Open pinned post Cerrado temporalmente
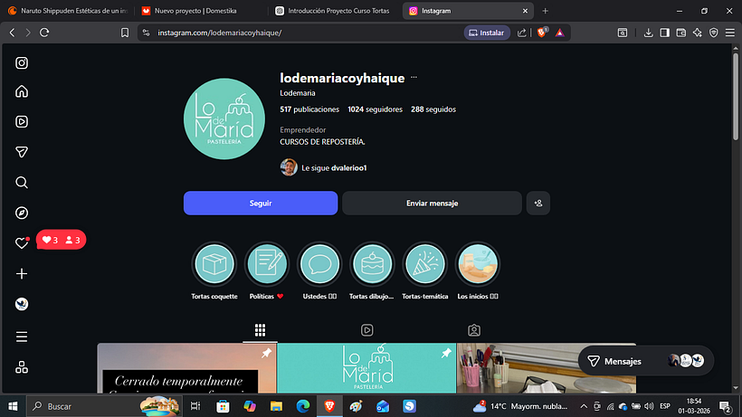This screenshot has width=742, height=417. click(x=186, y=368)
